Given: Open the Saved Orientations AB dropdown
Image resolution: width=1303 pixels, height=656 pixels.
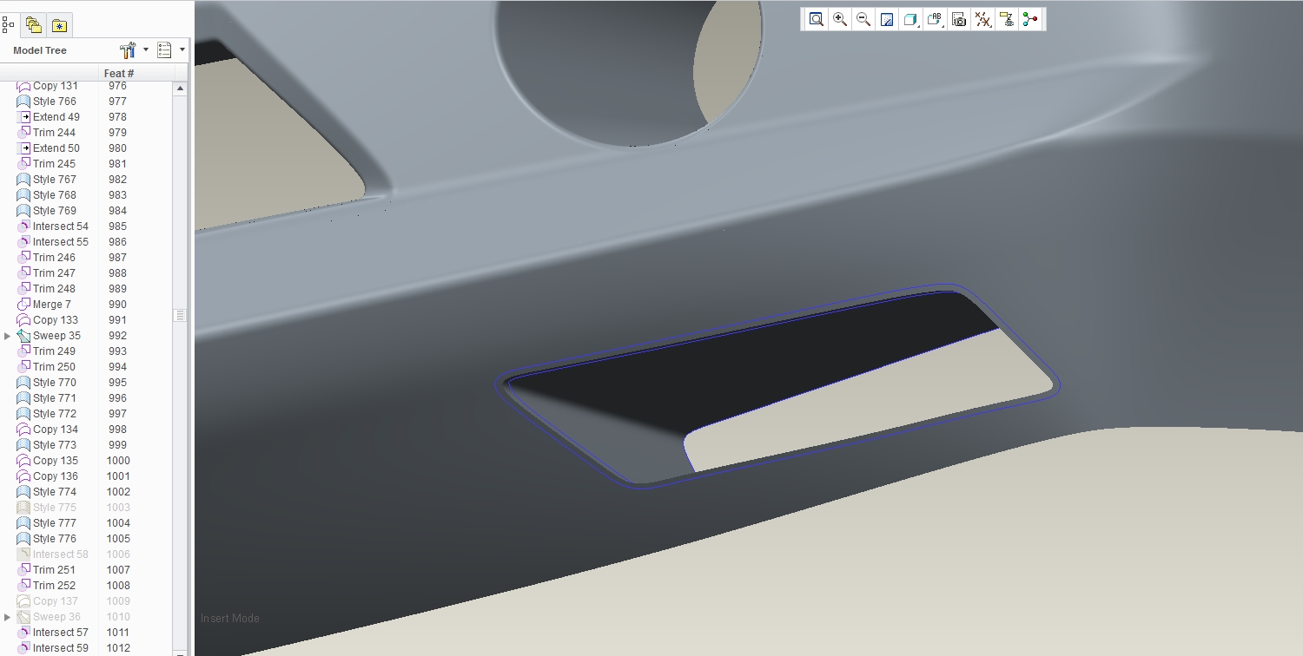Looking at the screenshot, I should pyautogui.click(x=935, y=19).
